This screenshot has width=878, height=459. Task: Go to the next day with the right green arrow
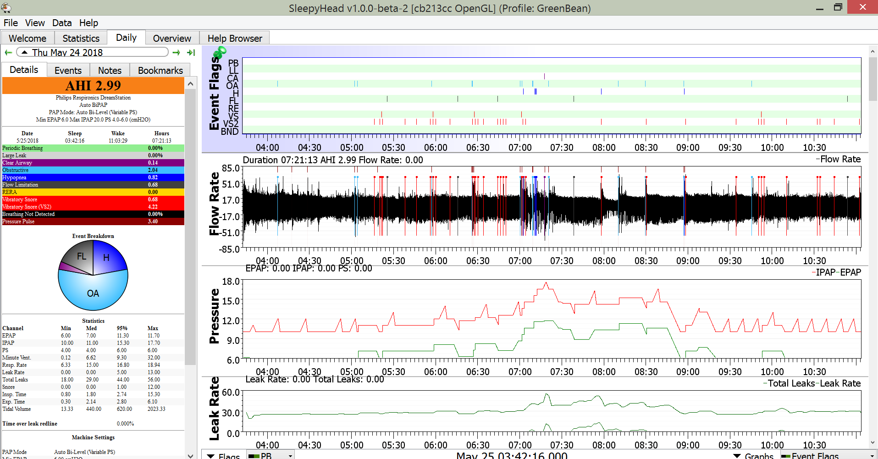(x=176, y=53)
